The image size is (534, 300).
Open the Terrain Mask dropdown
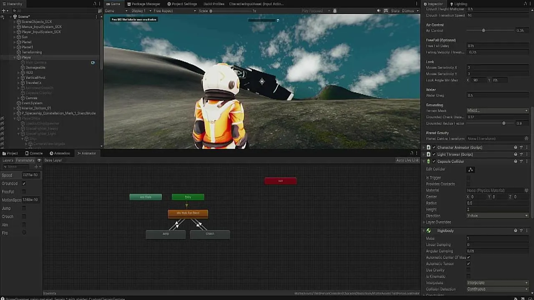(x=497, y=111)
